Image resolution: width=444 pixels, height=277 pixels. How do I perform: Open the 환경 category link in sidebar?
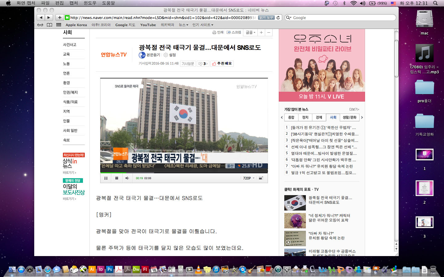pyautogui.click(x=67, y=83)
